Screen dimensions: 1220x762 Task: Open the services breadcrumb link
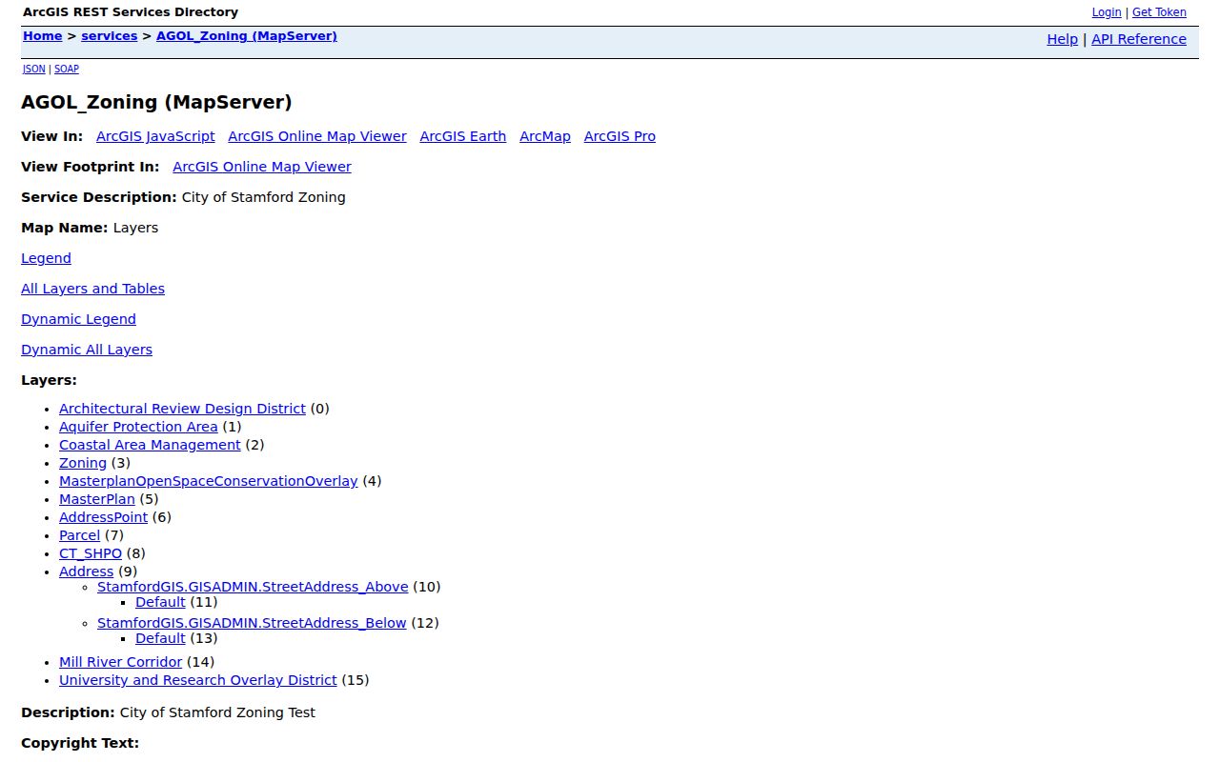pyautogui.click(x=109, y=36)
